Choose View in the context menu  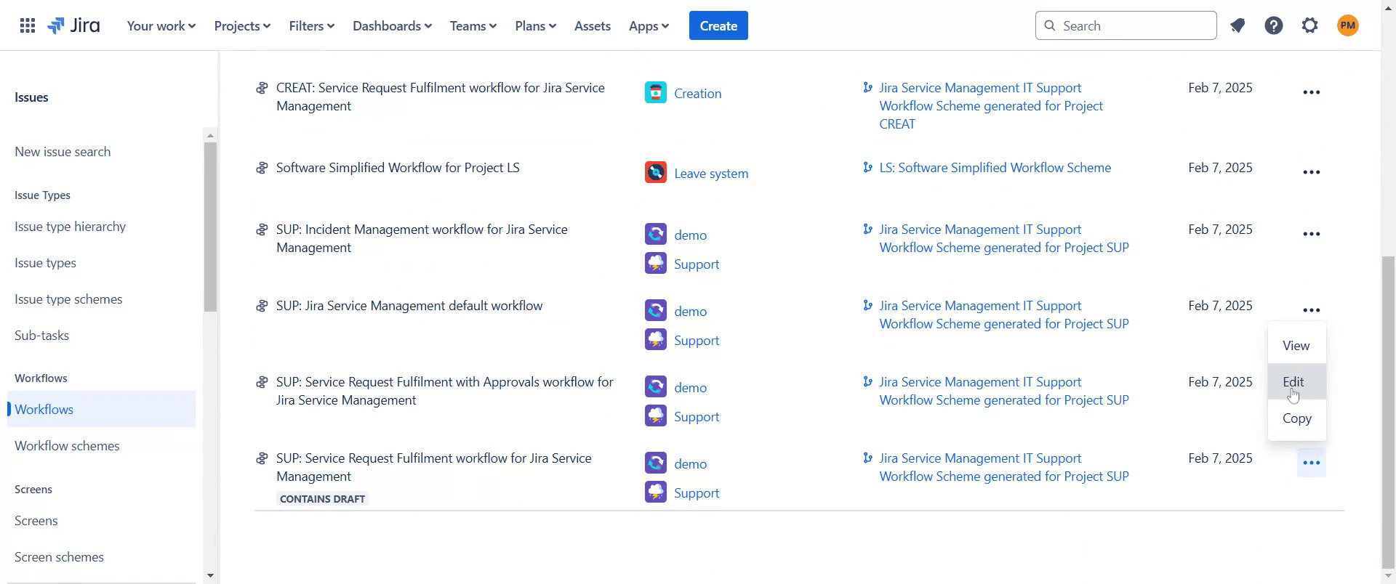(x=1296, y=346)
